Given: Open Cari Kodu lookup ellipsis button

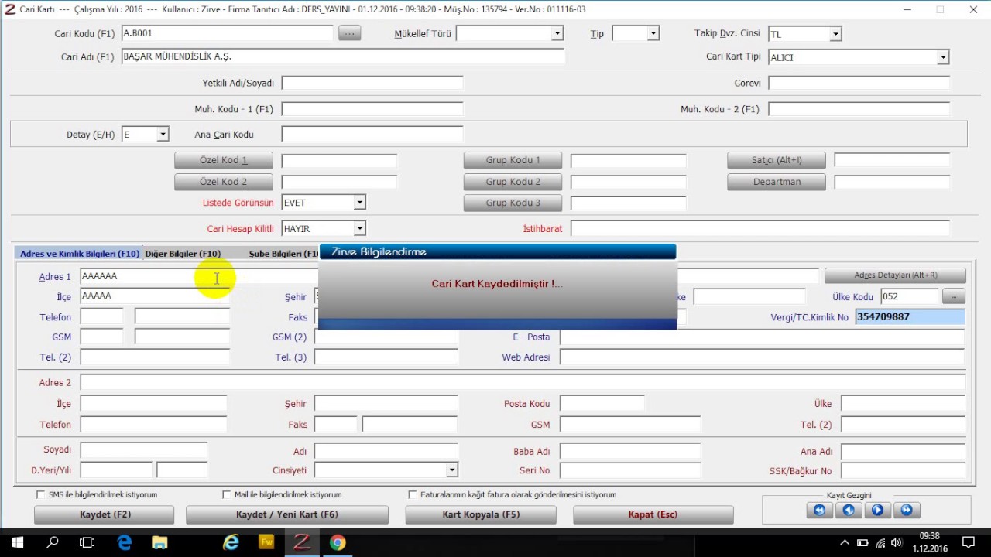Looking at the screenshot, I should [349, 33].
